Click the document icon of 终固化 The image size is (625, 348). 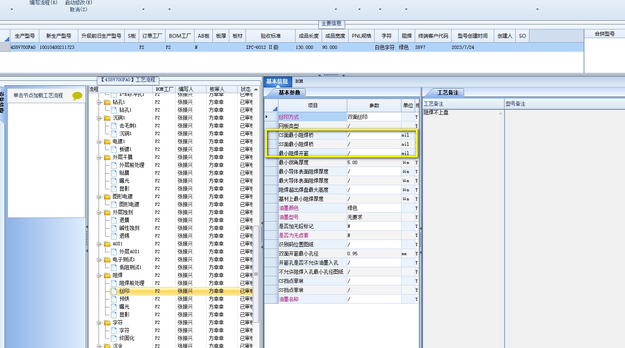(114, 338)
